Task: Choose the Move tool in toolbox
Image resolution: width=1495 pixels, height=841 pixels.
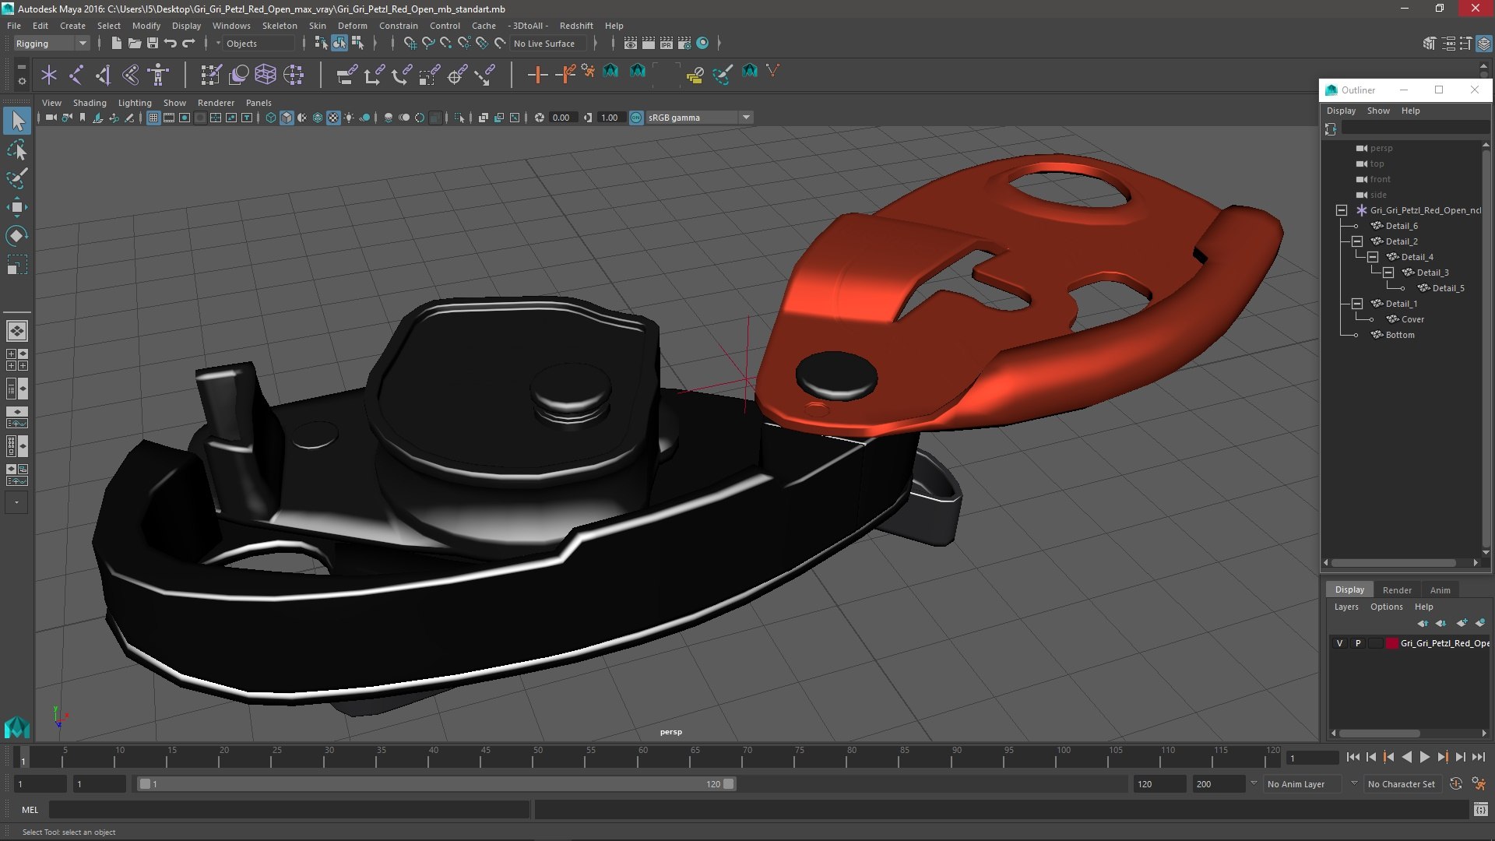Action: pos(17,207)
